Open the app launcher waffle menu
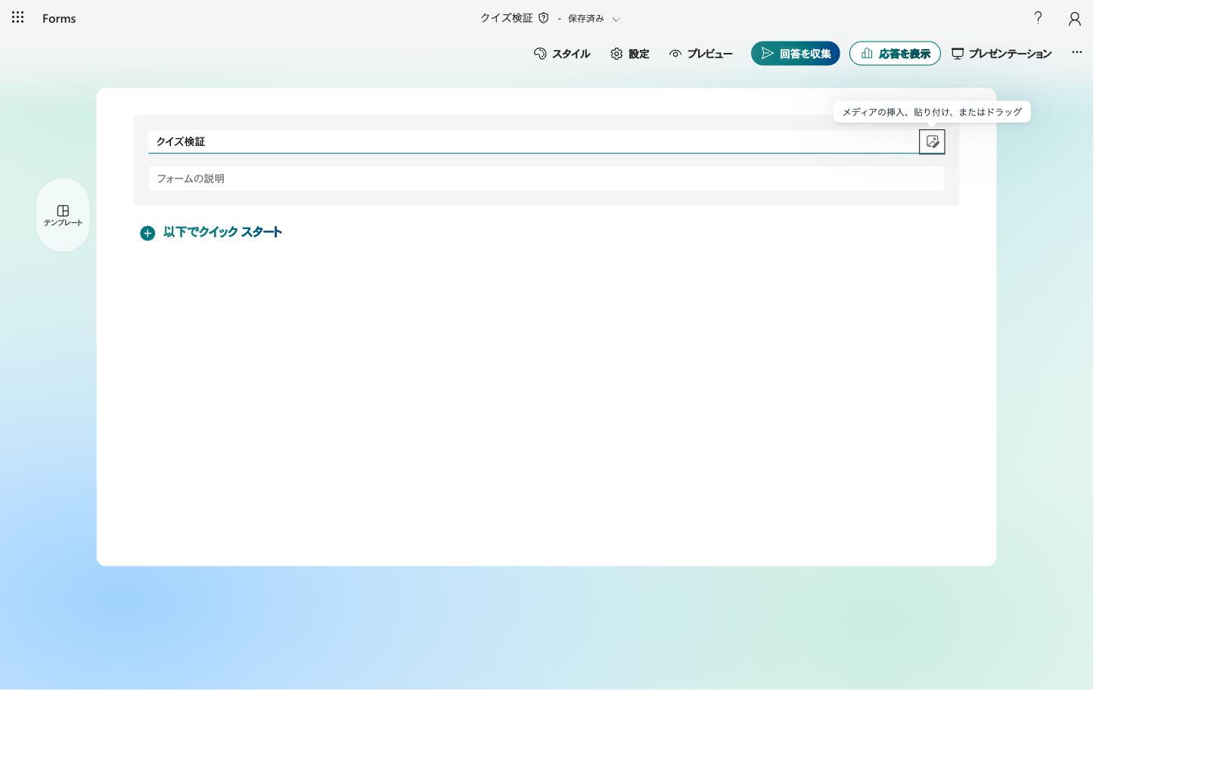This screenshot has width=1214, height=766. 18,17
